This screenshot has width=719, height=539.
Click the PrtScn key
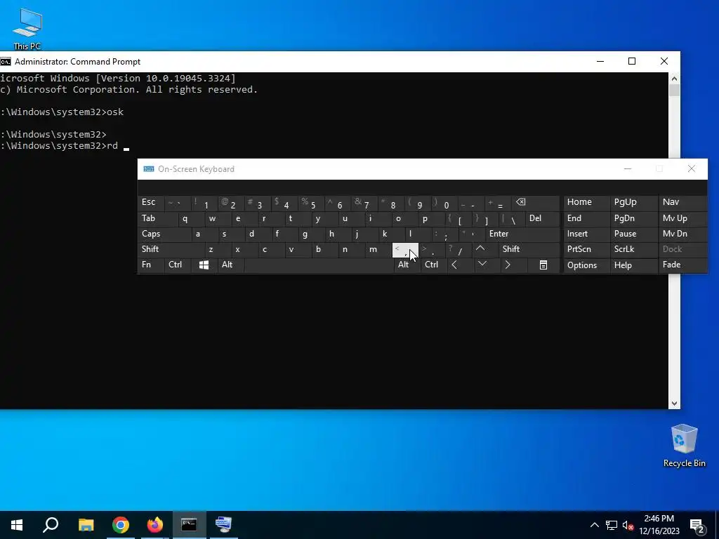pyautogui.click(x=587, y=249)
